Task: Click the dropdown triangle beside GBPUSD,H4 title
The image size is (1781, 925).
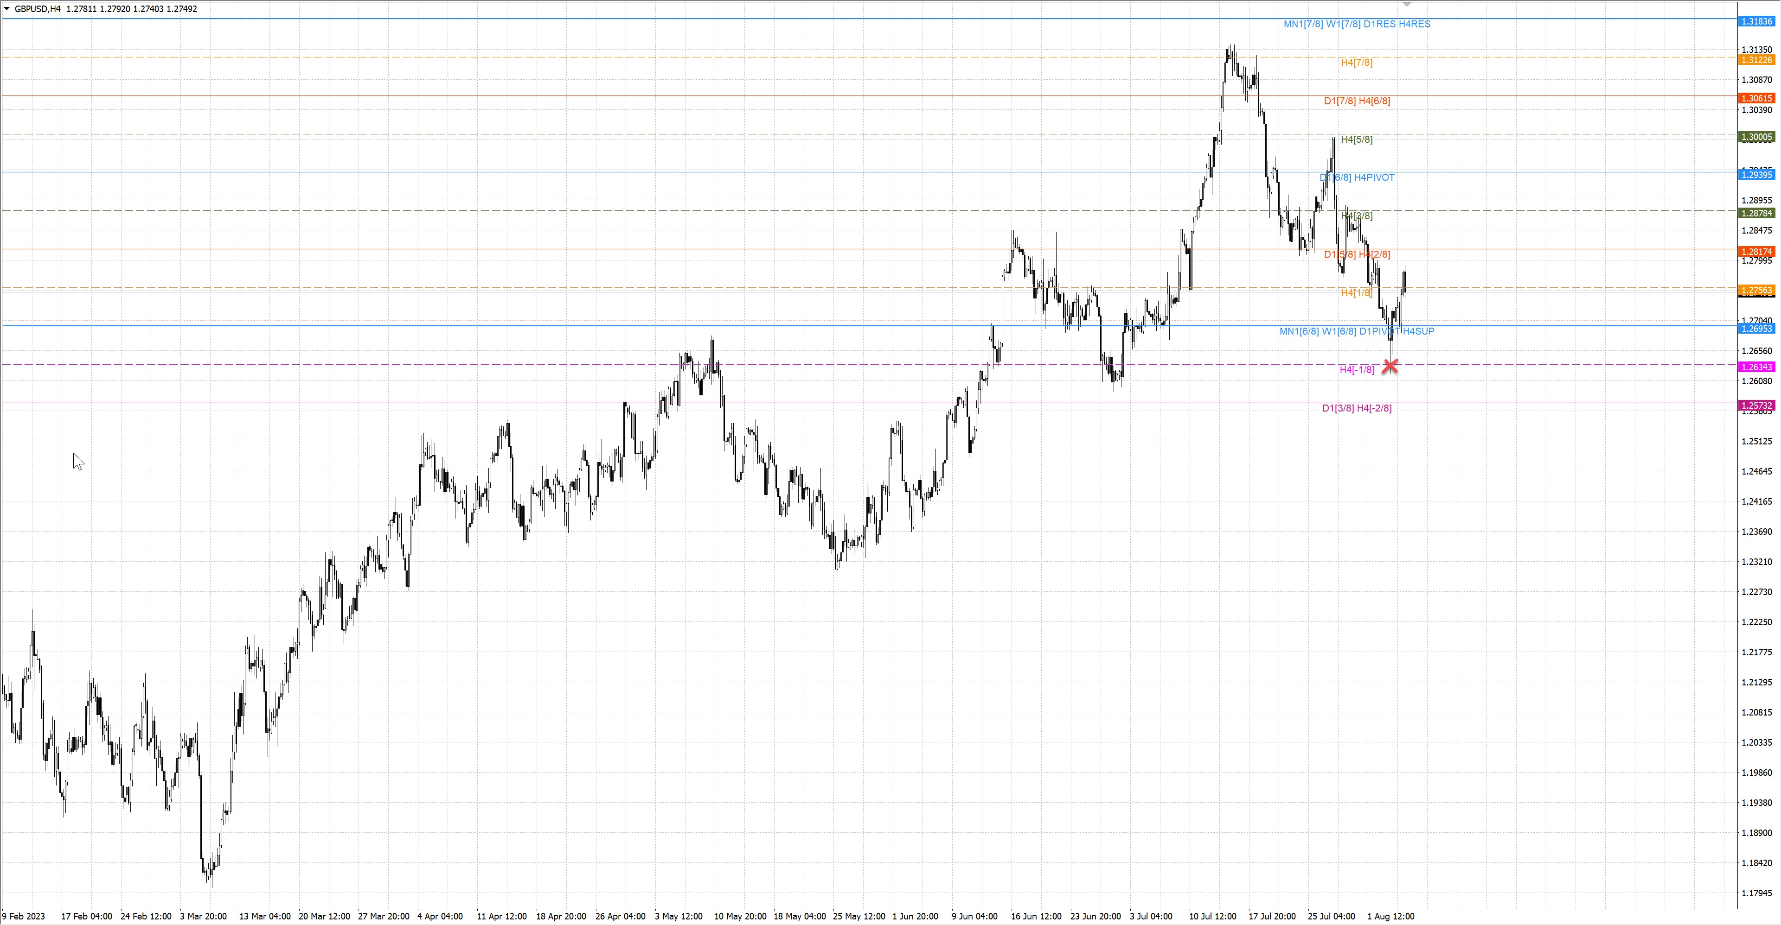Action: coord(7,9)
